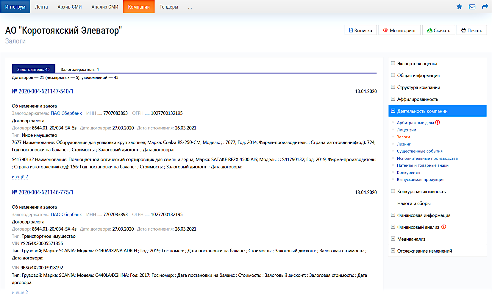Switch to the Лента menu item
The width and height of the screenshot is (492, 302).
point(41,7)
